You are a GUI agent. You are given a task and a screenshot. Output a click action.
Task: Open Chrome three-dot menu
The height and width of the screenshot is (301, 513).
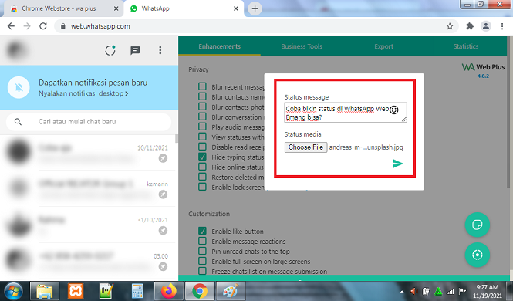[x=502, y=26]
